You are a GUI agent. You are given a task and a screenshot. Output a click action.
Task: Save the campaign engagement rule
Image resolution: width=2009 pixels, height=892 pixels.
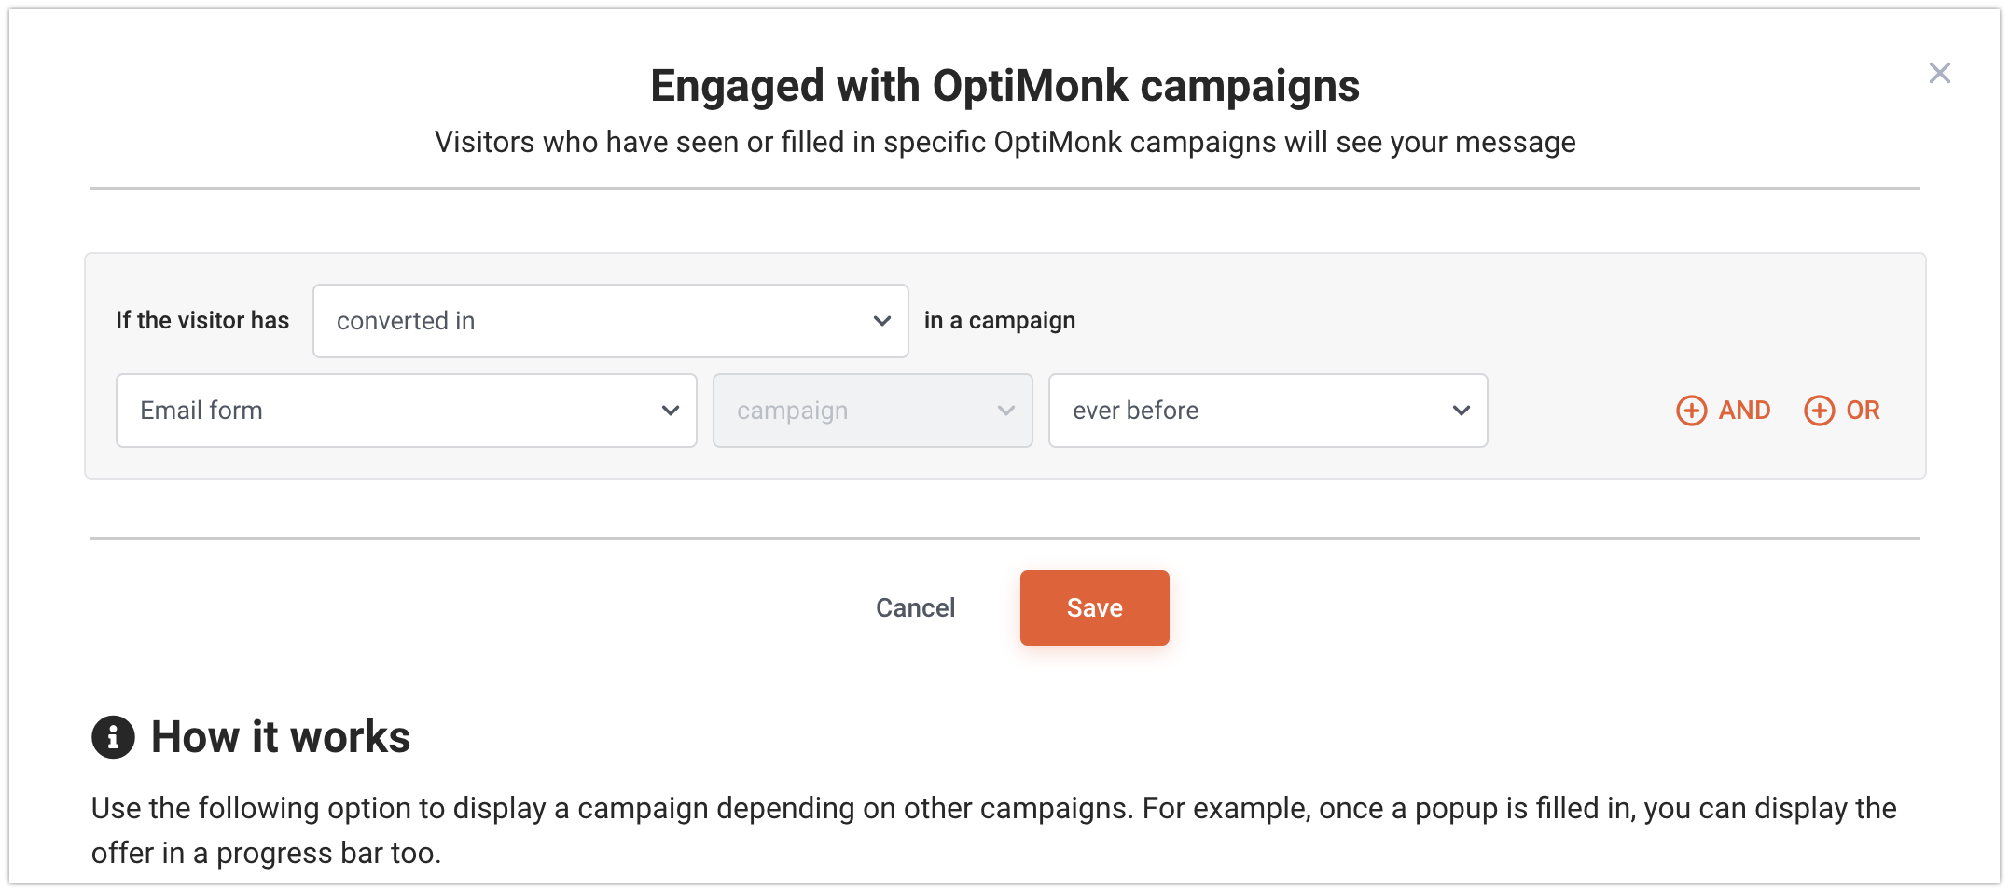pos(1094,607)
